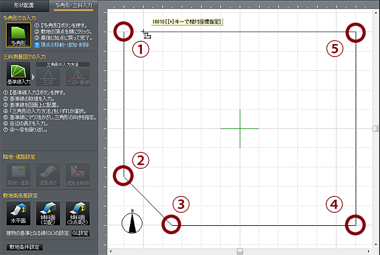Switch to the 多角形・三斜入力 tab
The width and height of the screenshot is (380, 255).
coord(73,5)
